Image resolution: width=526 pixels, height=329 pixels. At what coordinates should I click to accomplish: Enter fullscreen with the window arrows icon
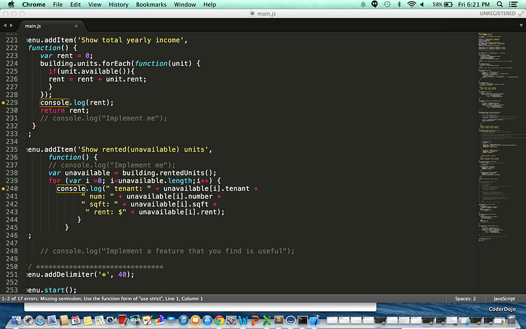[521, 13]
